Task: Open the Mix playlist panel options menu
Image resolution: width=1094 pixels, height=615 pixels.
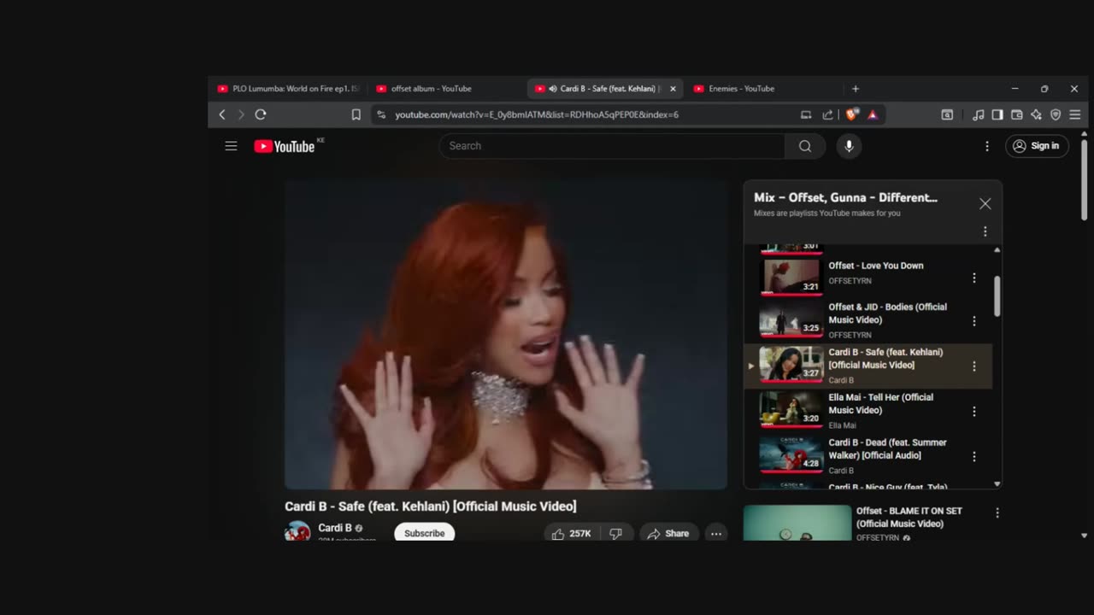Action: tap(985, 231)
